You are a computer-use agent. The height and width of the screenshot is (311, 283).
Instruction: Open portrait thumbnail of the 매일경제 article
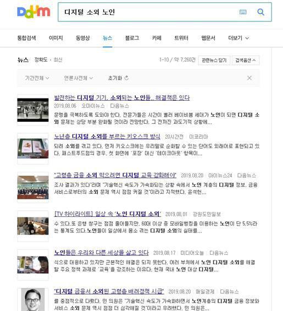click(x=33, y=299)
